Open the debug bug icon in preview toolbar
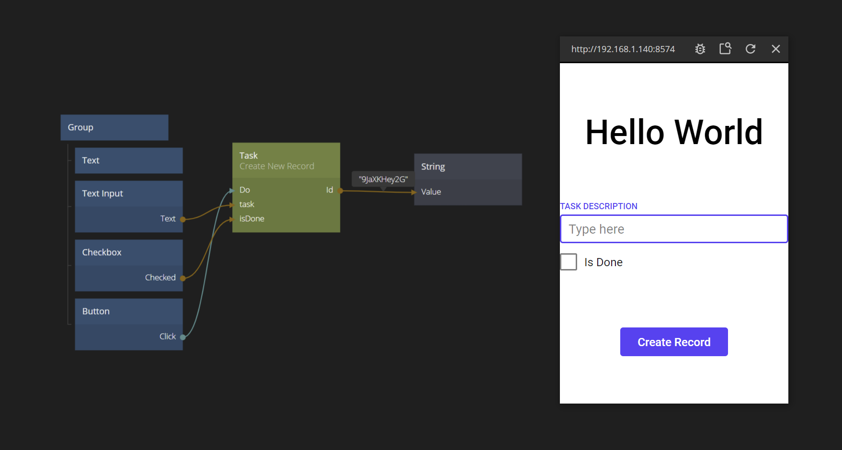This screenshot has height=450, width=842. click(x=700, y=49)
